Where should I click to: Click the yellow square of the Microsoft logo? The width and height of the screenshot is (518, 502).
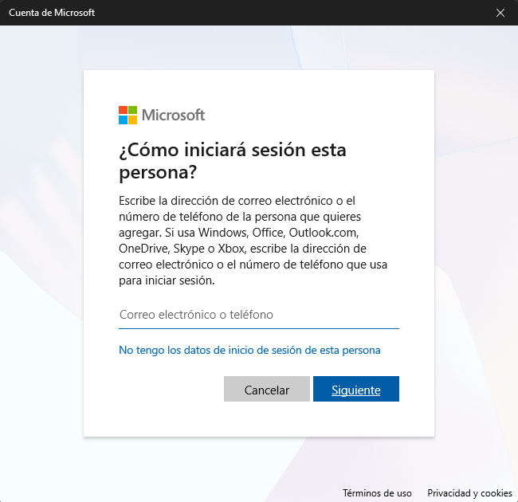pos(133,120)
